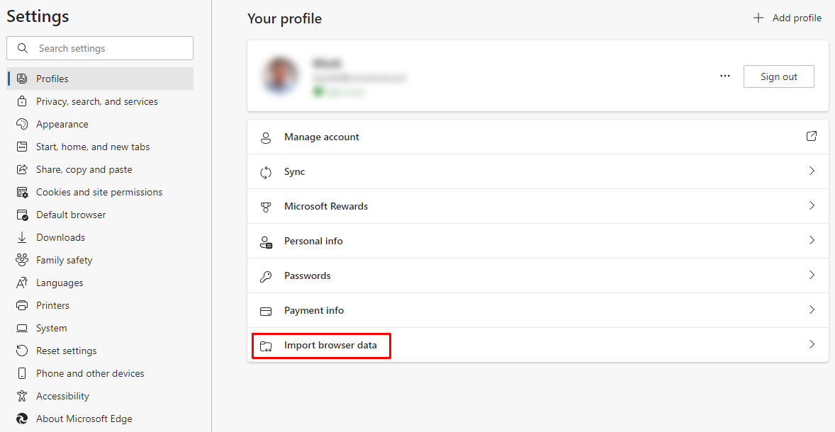Open Cookies and site permissions settings
Image resolution: width=835 pixels, height=432 pixels.
pos(99,192)
